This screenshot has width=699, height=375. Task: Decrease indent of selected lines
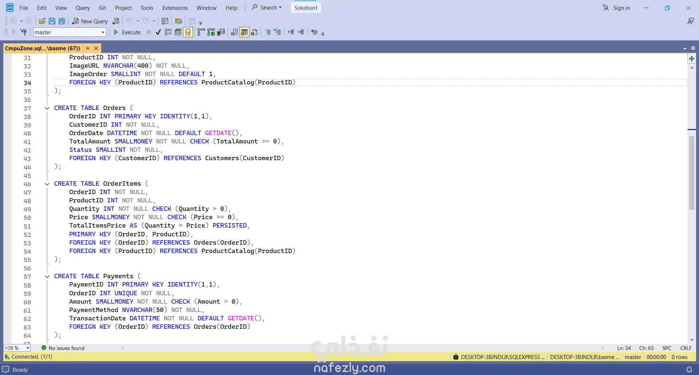click(x=291, y=32)
